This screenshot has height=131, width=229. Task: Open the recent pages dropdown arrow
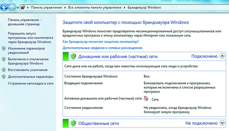click(17, 8)
